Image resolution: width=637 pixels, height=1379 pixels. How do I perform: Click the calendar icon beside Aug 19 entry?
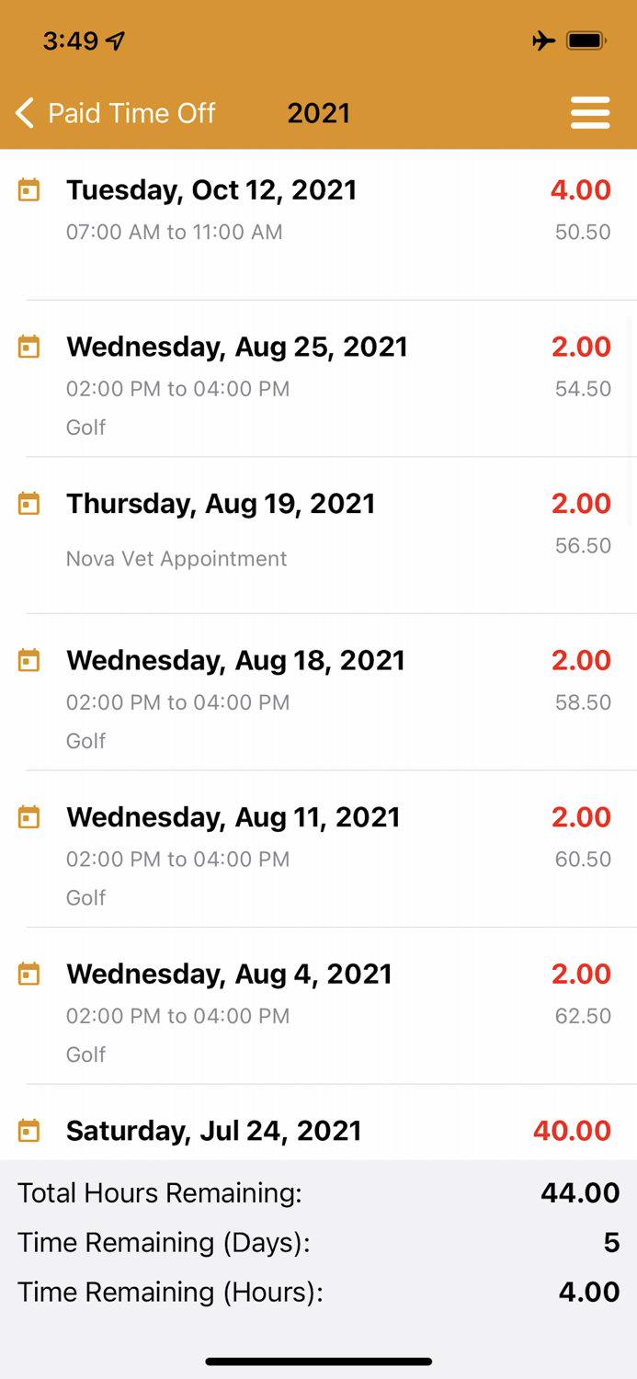click(x=28, y=504)
